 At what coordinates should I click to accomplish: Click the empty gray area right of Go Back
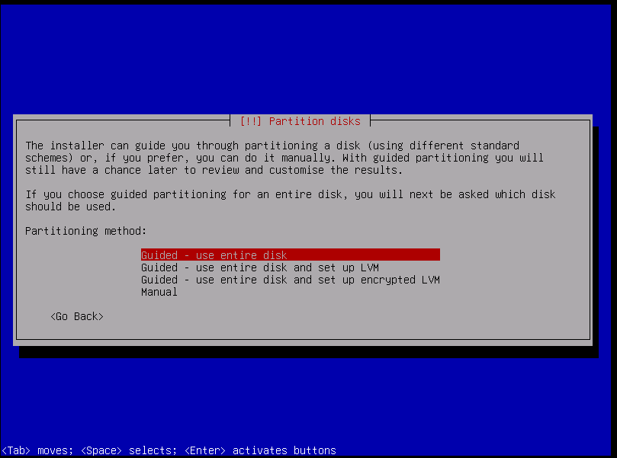point(343,316)
